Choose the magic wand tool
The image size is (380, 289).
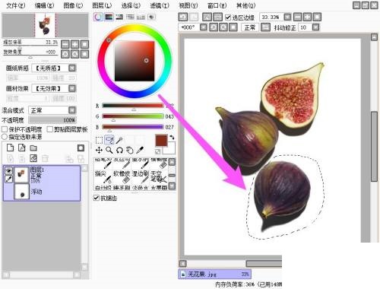click(119, 140)
